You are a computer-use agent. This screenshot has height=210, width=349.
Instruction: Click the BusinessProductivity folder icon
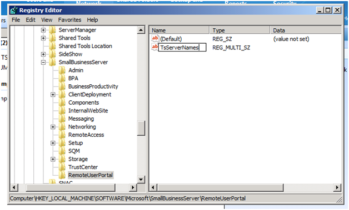pyautogui.click(x=62, y=86)
